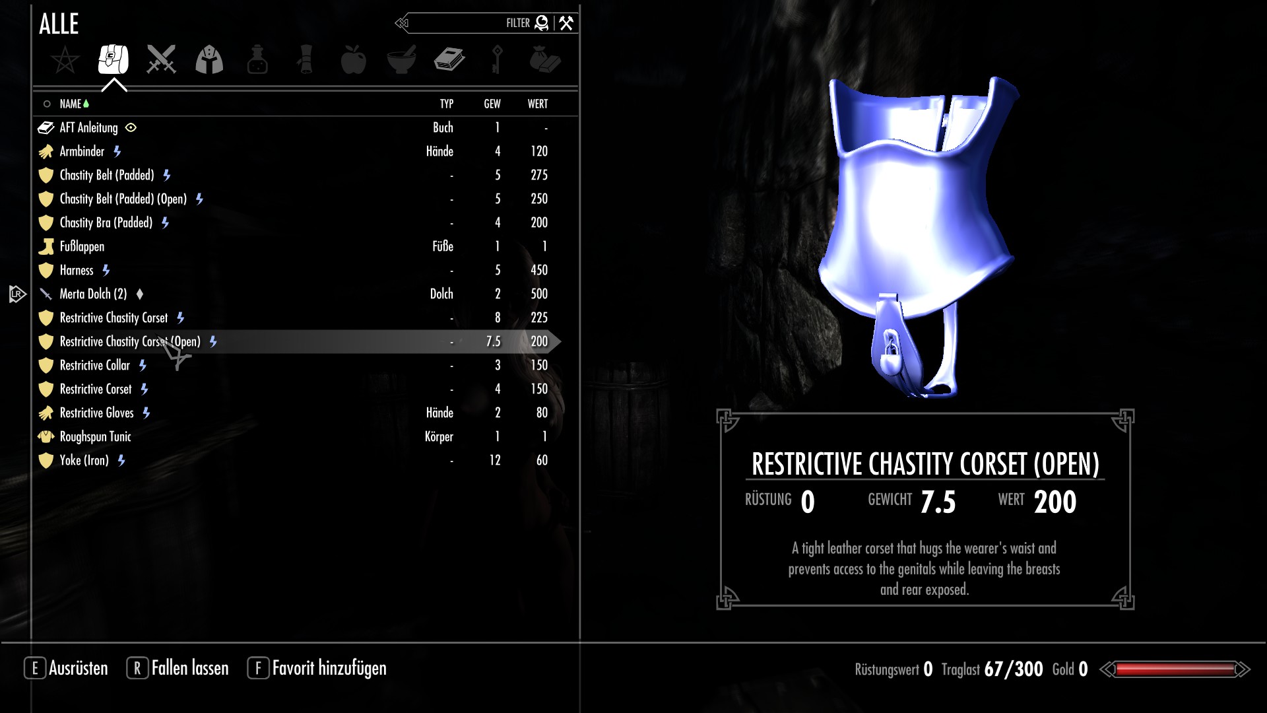Open Favorit hinzufügen menu option

tap(329, 669)
